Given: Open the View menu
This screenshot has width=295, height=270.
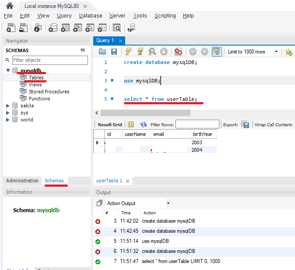Looking at the screenshot, I should click(43, 16).
